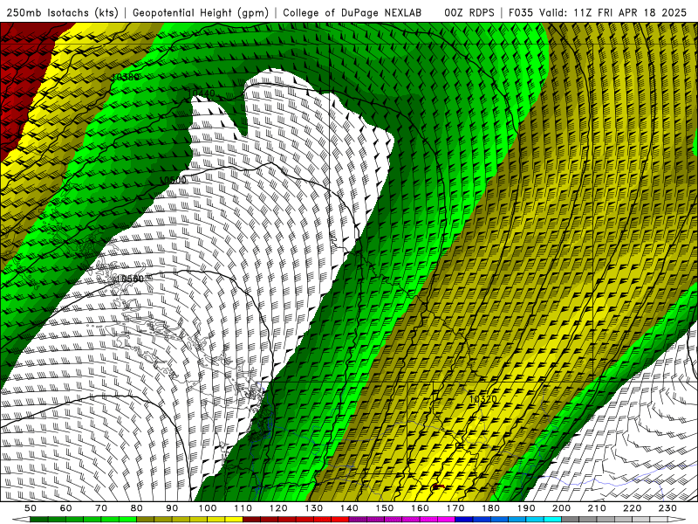Select the 120 label on the color scale
The width and height of the screenshot is (698, 524).
[x=278, y=508]
